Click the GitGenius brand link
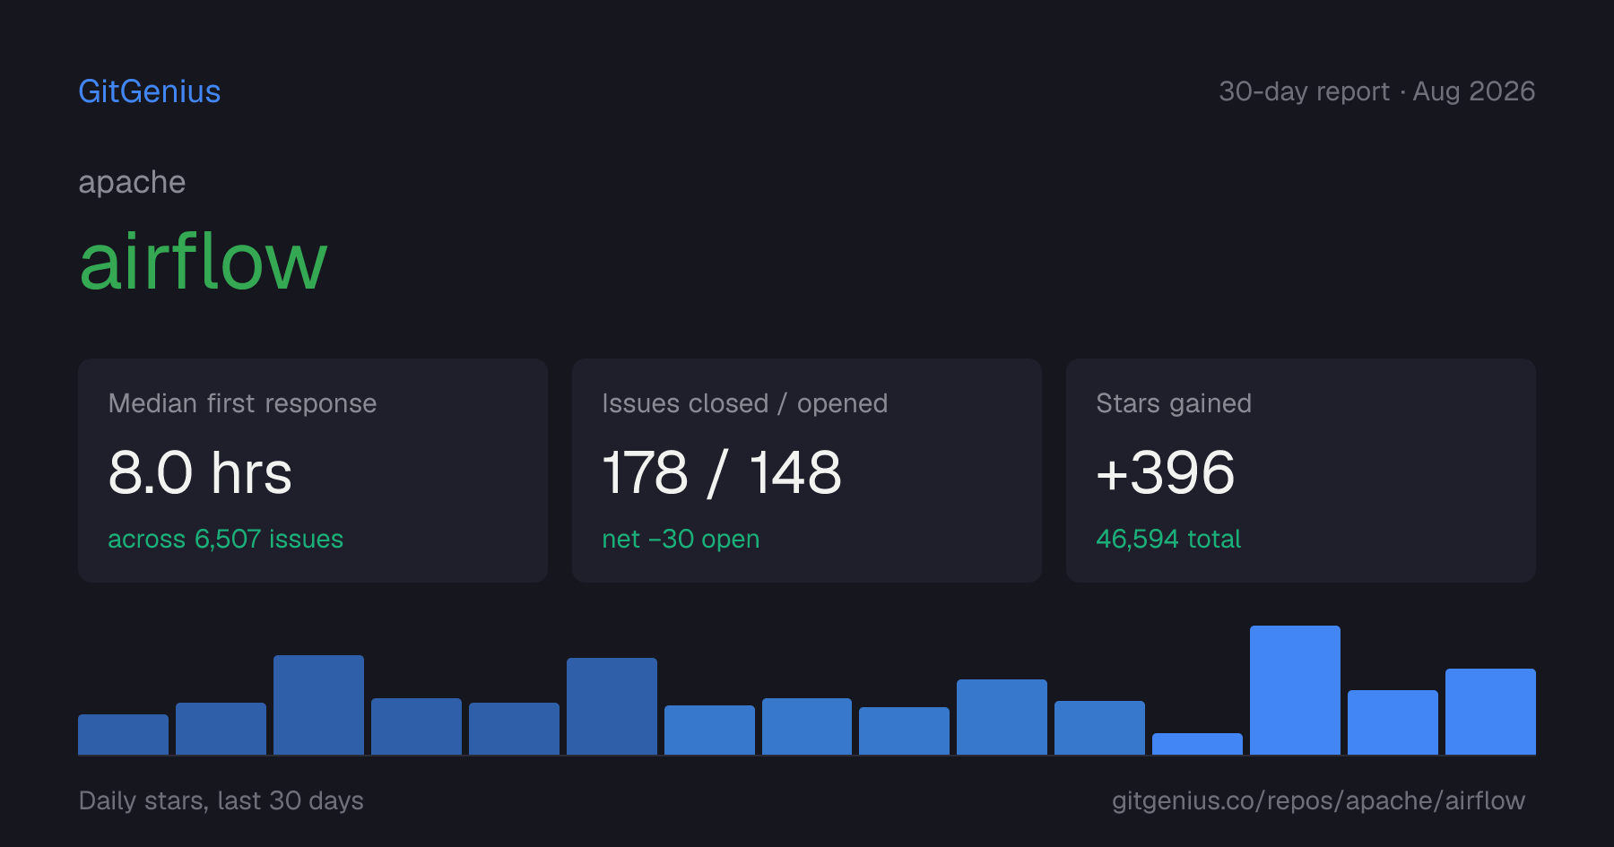This screenshot has width=1614, height=847. tap(150, 91)
